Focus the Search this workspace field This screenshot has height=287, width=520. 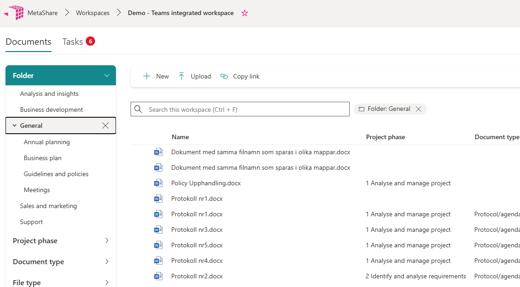point(247,110)
